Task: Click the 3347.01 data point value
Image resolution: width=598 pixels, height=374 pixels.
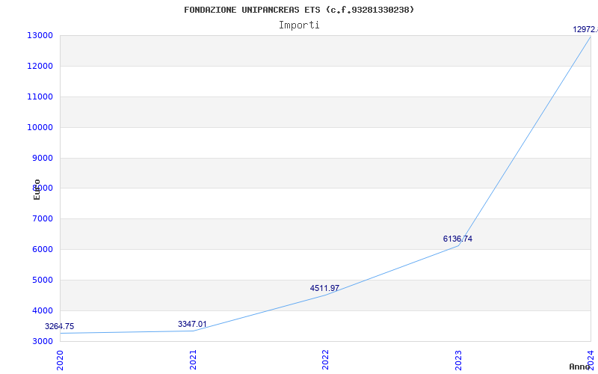Action: 192,325
